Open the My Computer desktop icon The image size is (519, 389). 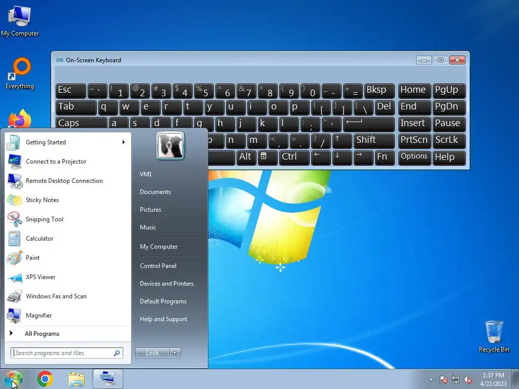click(20, 21)
